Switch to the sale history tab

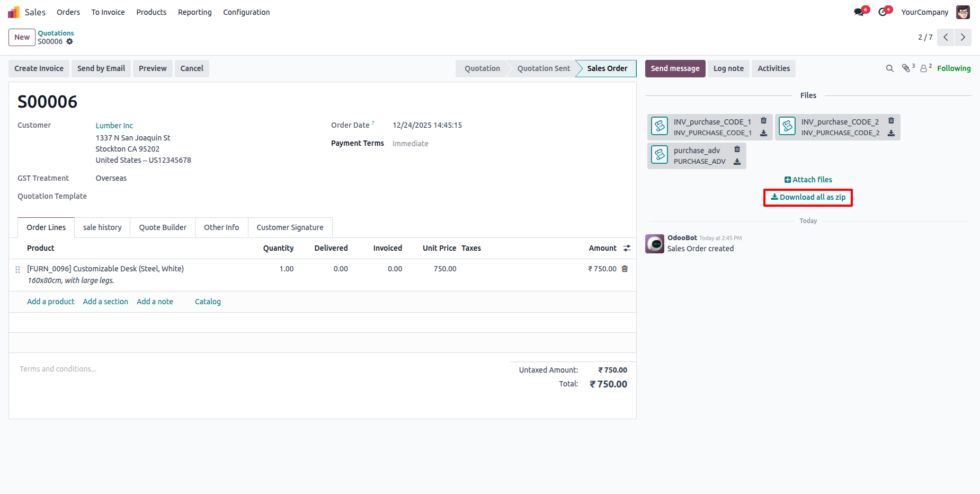click(x=102, y=227)
